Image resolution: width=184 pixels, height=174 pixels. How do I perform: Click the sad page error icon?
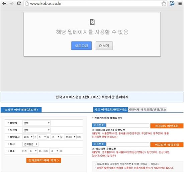click(x=92, y=22)
